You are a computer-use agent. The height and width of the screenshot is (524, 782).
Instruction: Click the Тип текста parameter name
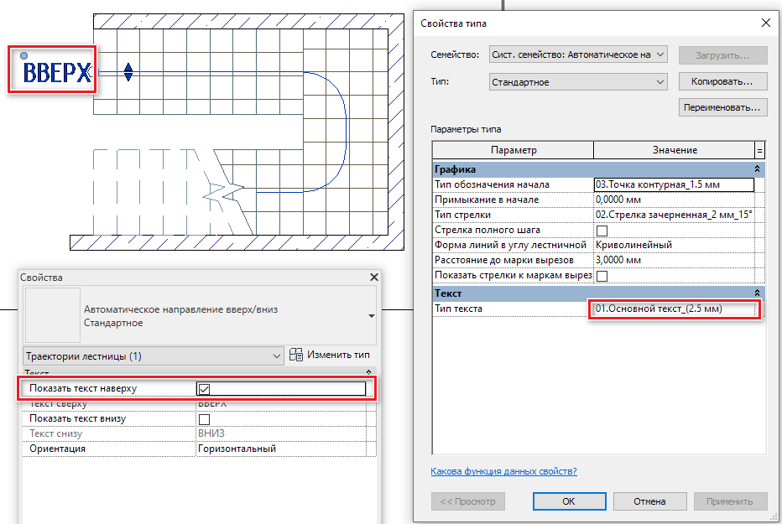[458, 309]
